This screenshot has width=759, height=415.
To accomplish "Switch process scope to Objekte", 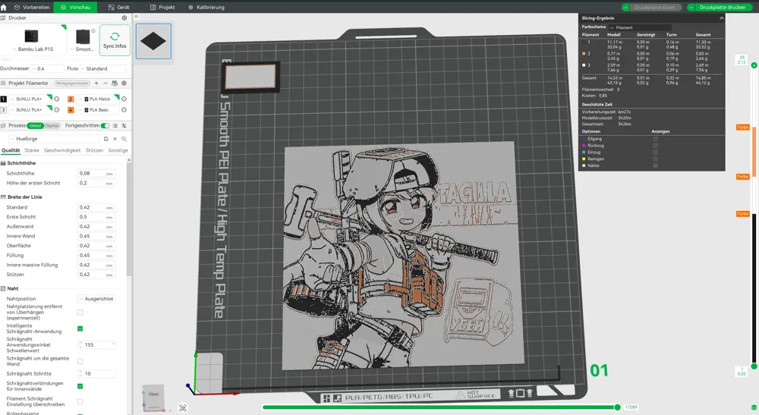I will tap(52, 126).
